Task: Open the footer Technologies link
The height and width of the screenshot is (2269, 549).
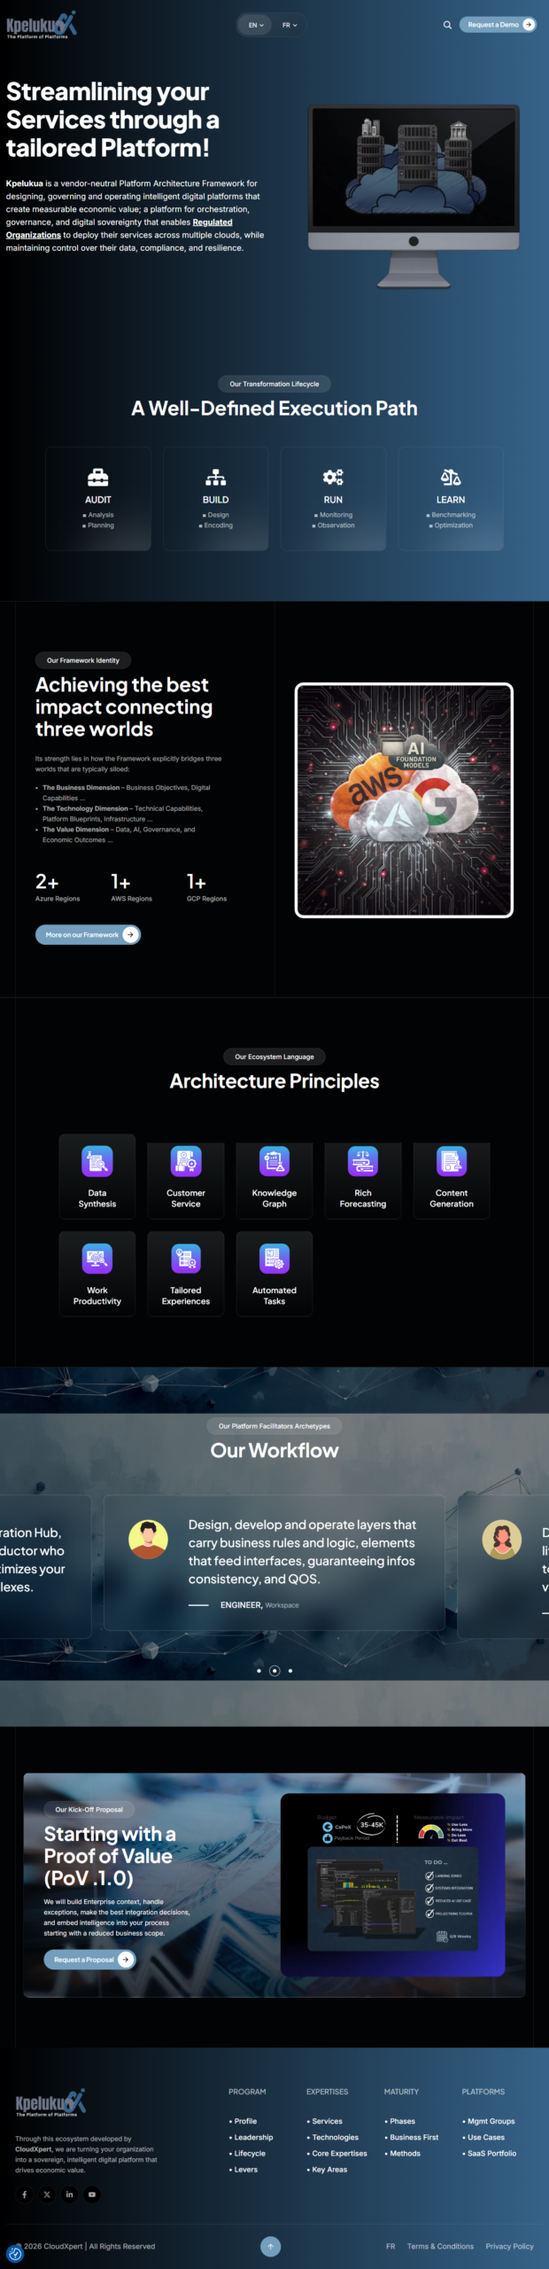Action: [336, 2137]
